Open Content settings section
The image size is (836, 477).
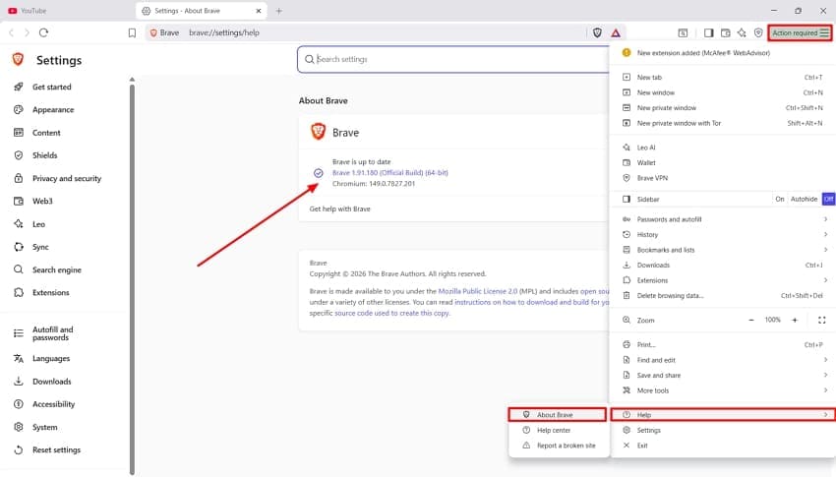click(x=46, y=133)
